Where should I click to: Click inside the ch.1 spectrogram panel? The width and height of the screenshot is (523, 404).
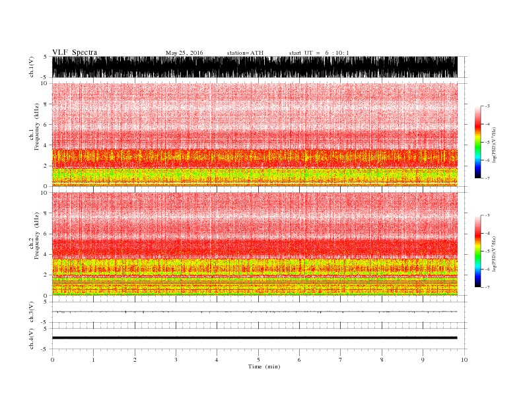click(x=255, y=135)
